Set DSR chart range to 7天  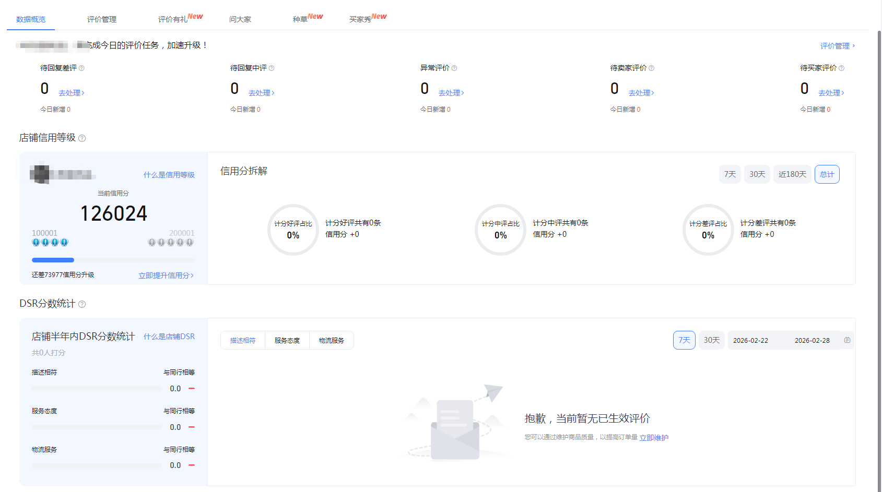coord(684,340)
